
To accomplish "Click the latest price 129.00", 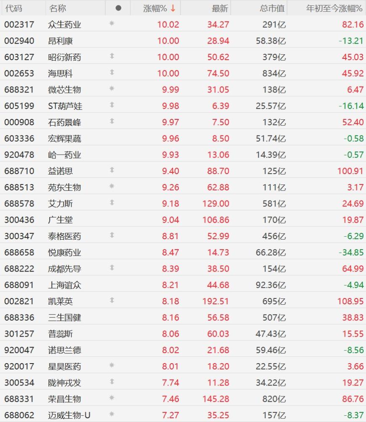I will 216,203.
